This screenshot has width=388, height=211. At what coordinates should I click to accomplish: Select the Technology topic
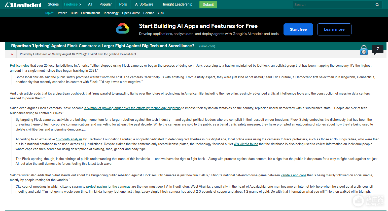tap(111, 13)
